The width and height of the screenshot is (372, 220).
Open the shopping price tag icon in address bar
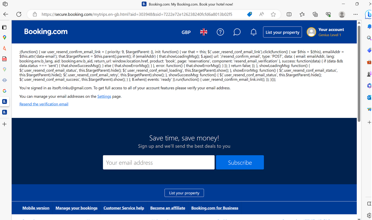tap(250, 14)
